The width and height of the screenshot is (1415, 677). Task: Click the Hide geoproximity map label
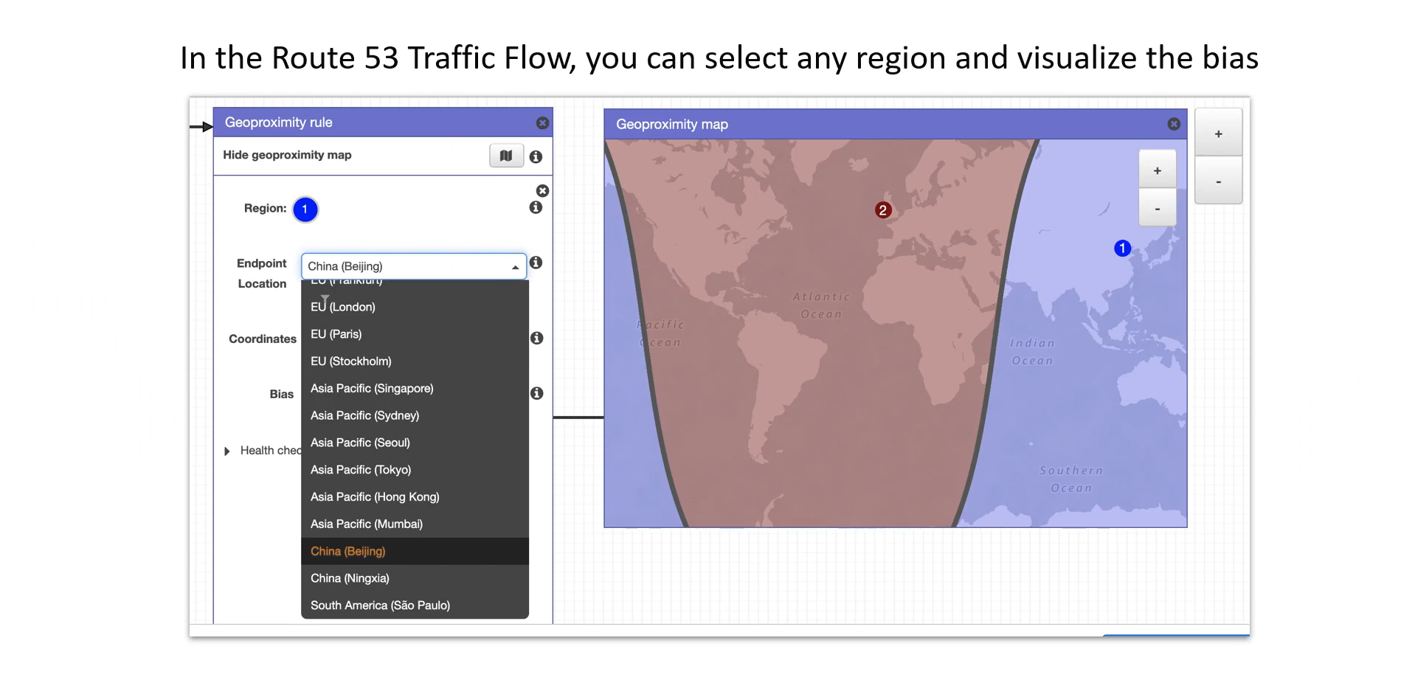click(x=287, y=155)
